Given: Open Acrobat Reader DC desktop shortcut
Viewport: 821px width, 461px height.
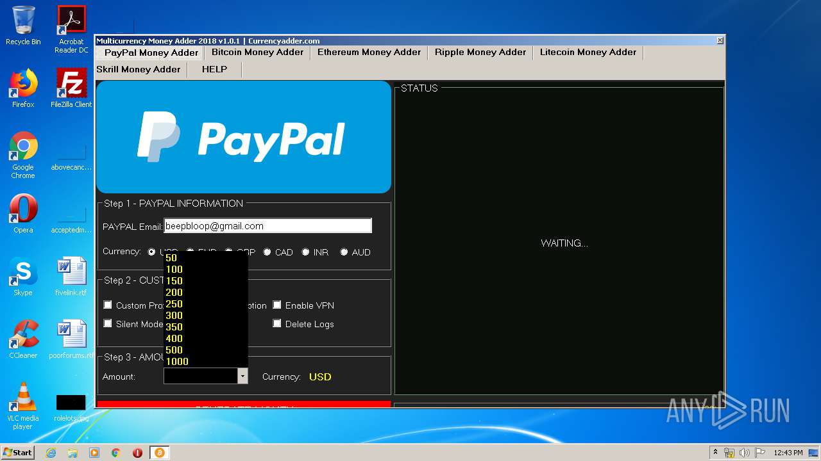Looking at the screenshot, I should pyautogui.click(x=71, y=29).
